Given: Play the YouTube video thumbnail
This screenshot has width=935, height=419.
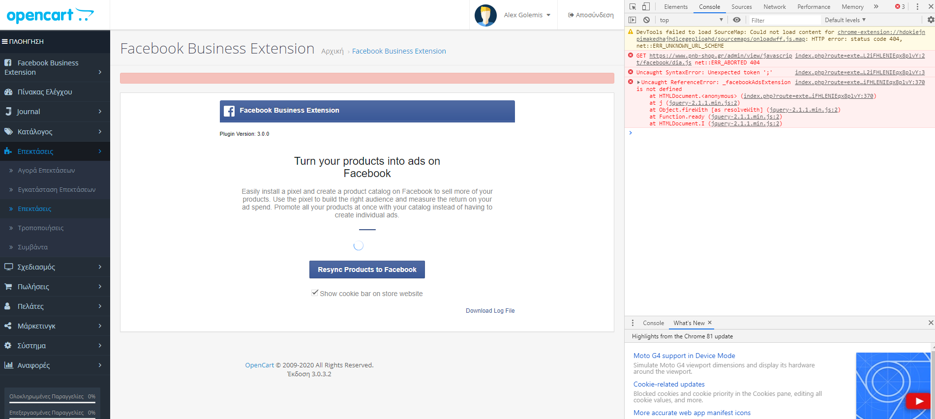Looking at the screenshot, I should (x=919, y=401).
